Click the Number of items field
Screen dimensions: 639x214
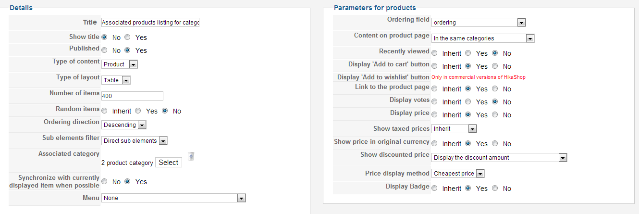click(132, 96)
